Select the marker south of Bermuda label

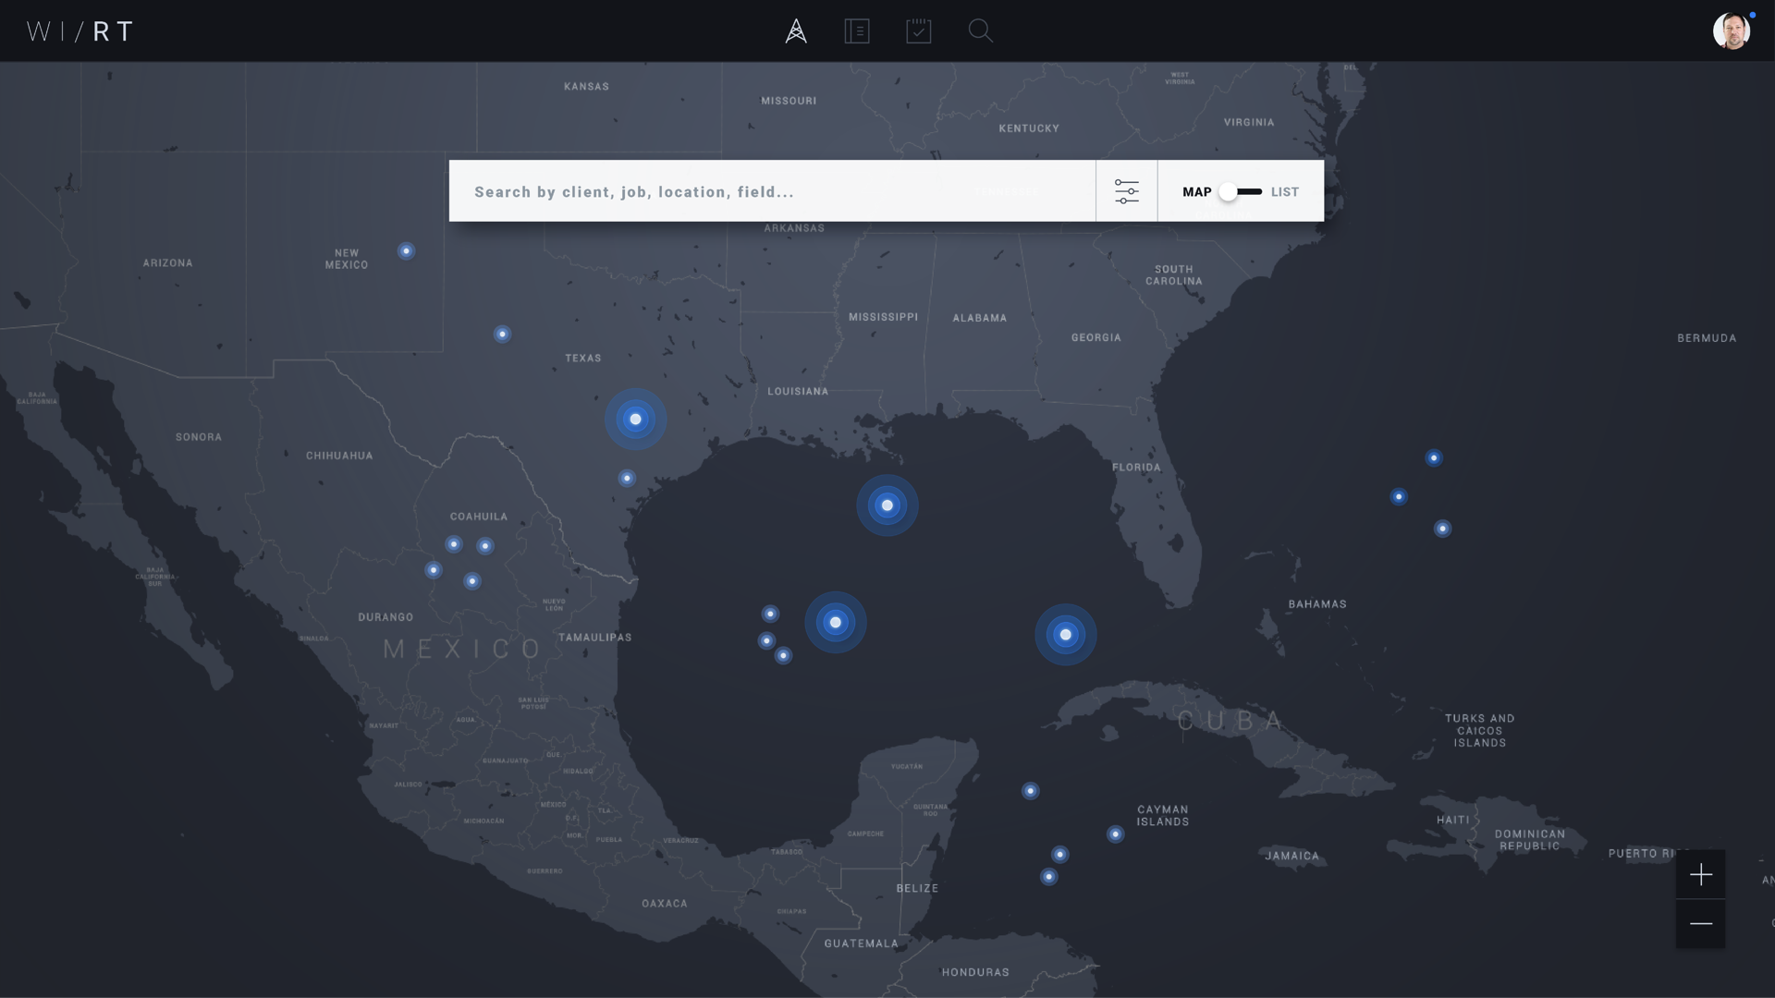pos(1434,458)
